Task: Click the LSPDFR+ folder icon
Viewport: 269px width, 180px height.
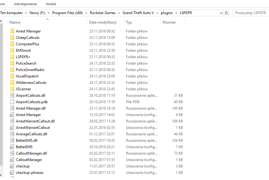Action: pyautogui.click(x=12, y=57)
